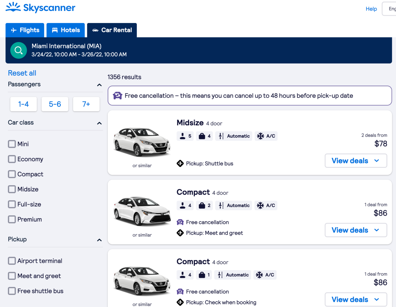The image size is (396, 307).
Task: Click the Skyscanner logo
Action: (40, 8)
